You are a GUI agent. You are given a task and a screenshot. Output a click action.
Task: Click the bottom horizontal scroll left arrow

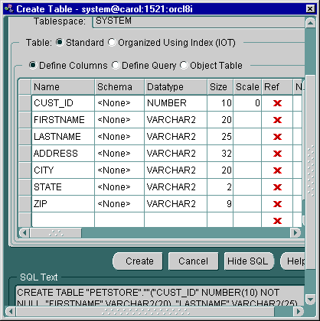[11, 311]
